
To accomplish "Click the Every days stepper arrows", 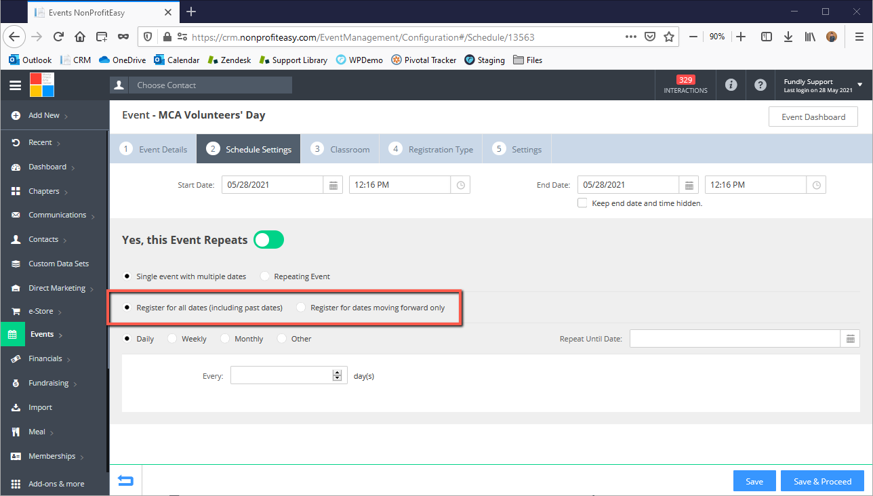I will click(x=337, y=375).
